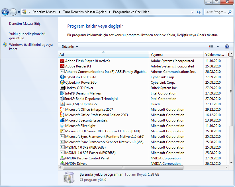Screen dimensions: 235x187
Task: Sort by the Ad column header
Action: 103,55
